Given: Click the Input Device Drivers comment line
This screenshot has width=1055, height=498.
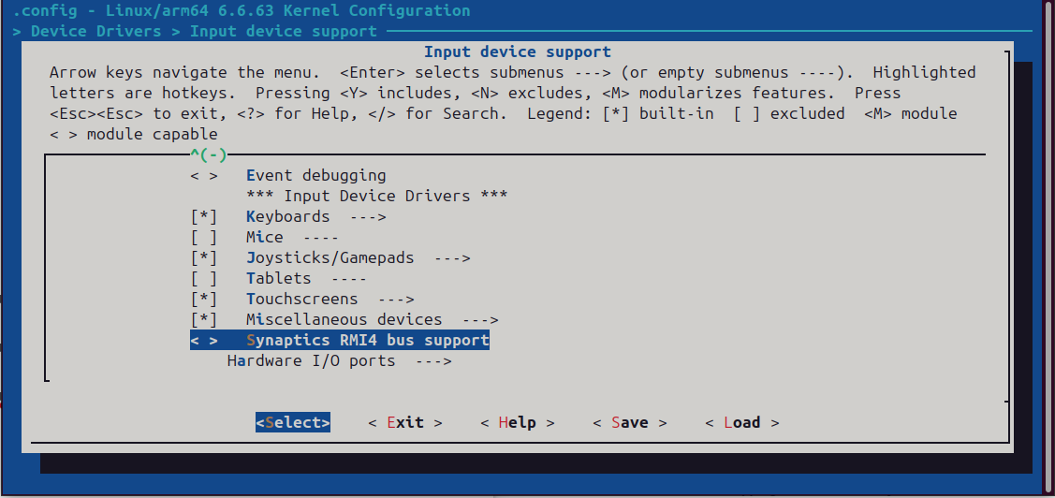Looking at the screenshot, I should click(x=376, y=197).
